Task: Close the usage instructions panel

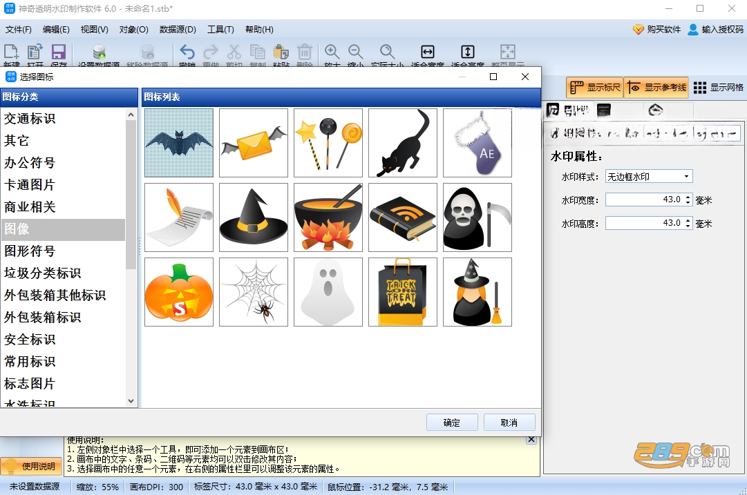Action: pos(531,440)
